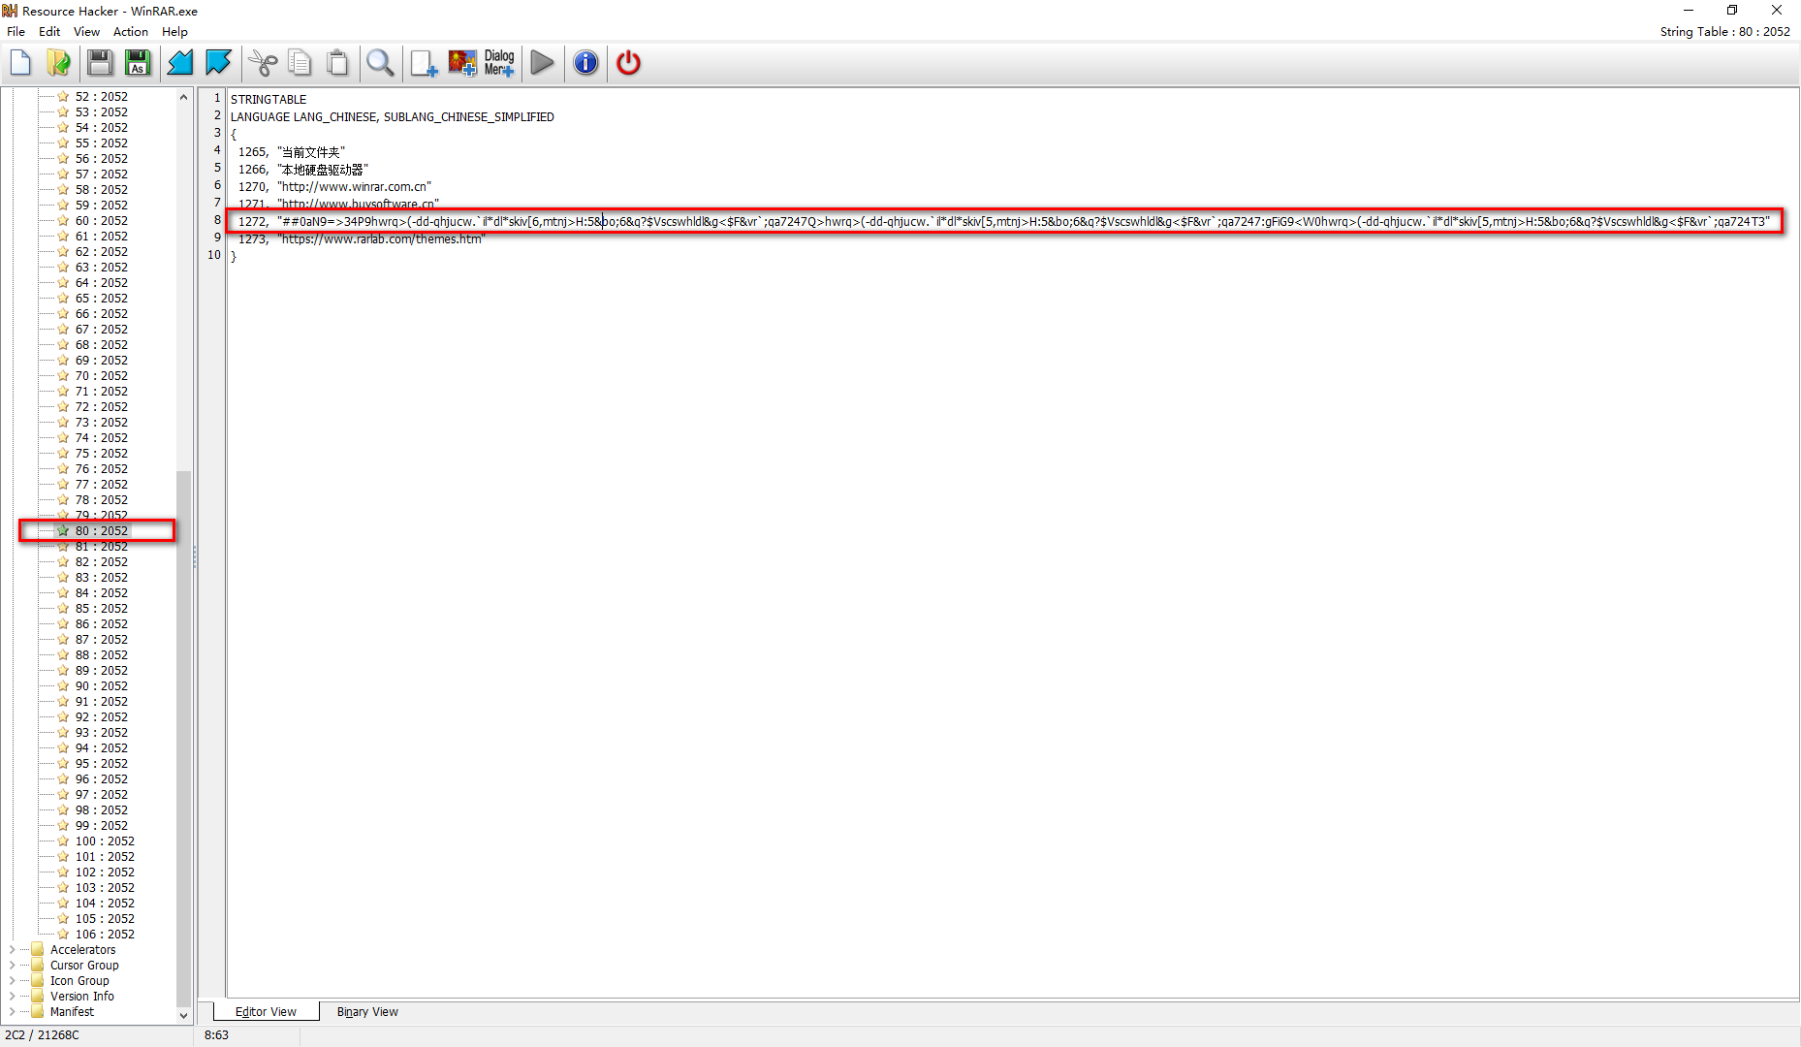Click the Version Info folder icon
Screen dimensions: 1801x1047
point(38,996)
